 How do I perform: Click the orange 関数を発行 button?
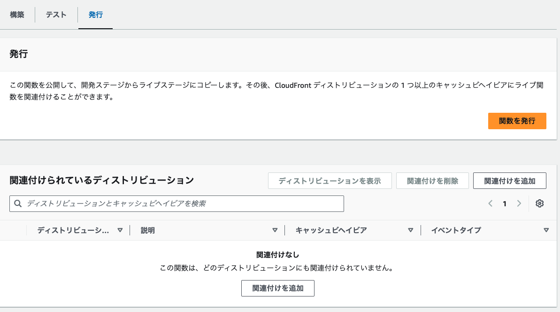[517, 121]
